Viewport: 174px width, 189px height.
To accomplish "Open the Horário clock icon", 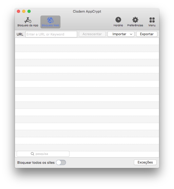I will coord(118,20).
